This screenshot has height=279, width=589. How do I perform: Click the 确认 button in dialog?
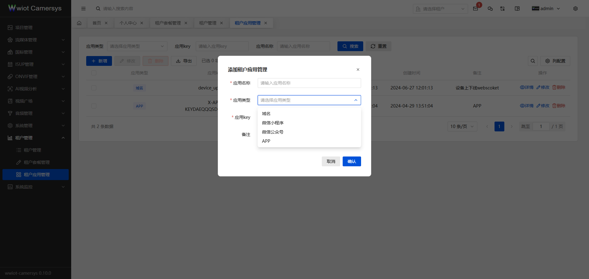(x=352, y=161)
